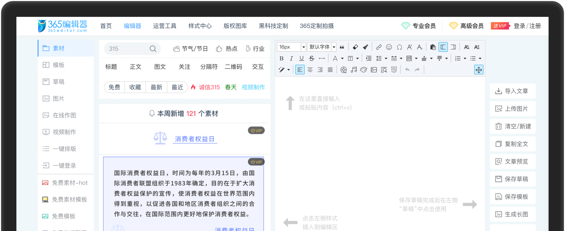Image resolution: width=565 pixels, height=231 pixels.
Task: Click the eraser clear-formatting icon
Action: coord(355,47)
